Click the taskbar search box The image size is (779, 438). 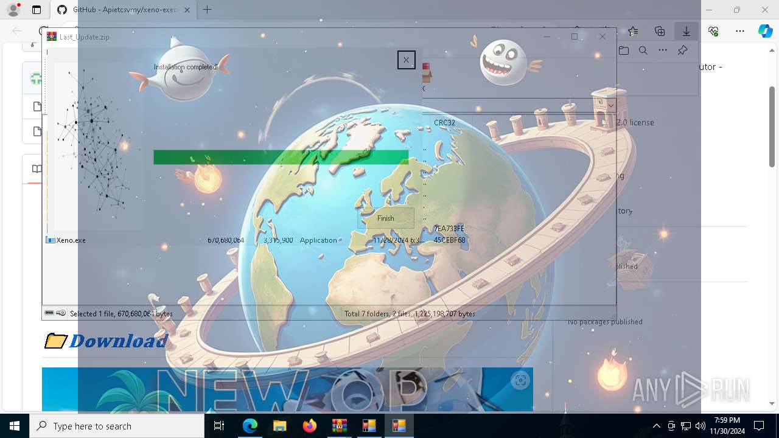117,426
